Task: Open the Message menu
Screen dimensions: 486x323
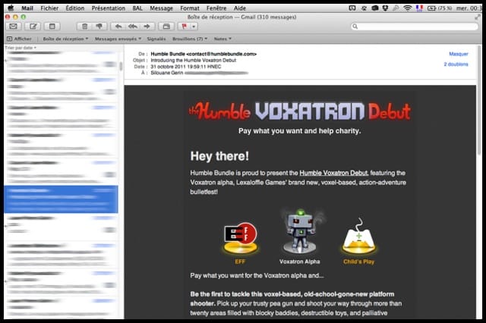Action: pos(161,8)
